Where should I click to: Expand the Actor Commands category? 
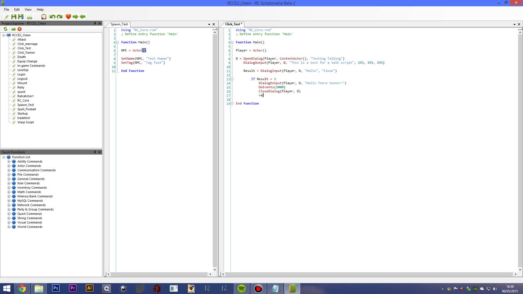pos(9,166)
